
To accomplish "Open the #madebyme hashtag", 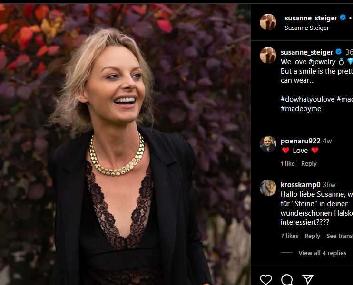I will coord(301,108).
